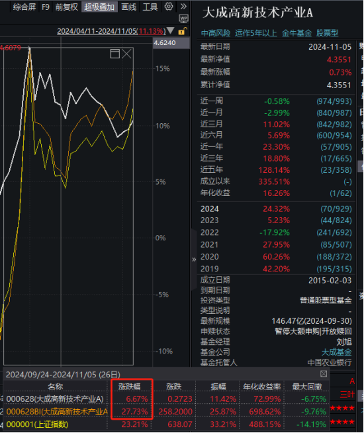This screenshot has width=364, height=433.
Task: Sort by 振幅 column header
Action: (218, 387)
